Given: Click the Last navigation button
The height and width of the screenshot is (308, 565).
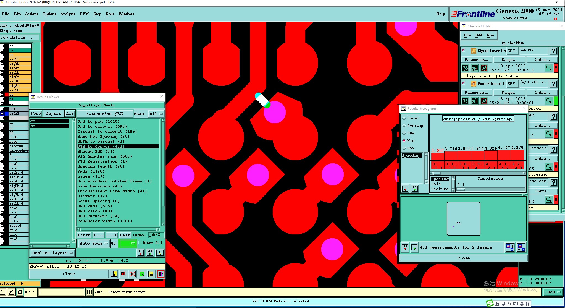Looking at the screenshot, I should (125, 235).
